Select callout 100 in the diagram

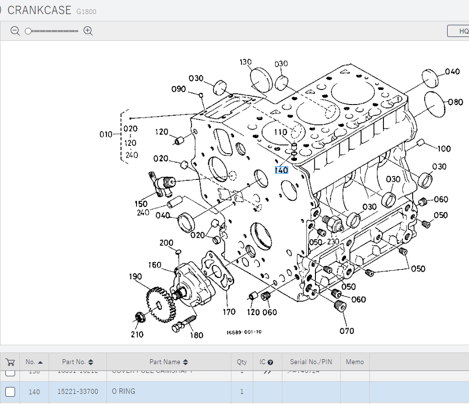coord(444,149)
